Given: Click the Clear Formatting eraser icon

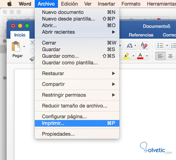Looking at the screenshot, I should click(144, 46).
